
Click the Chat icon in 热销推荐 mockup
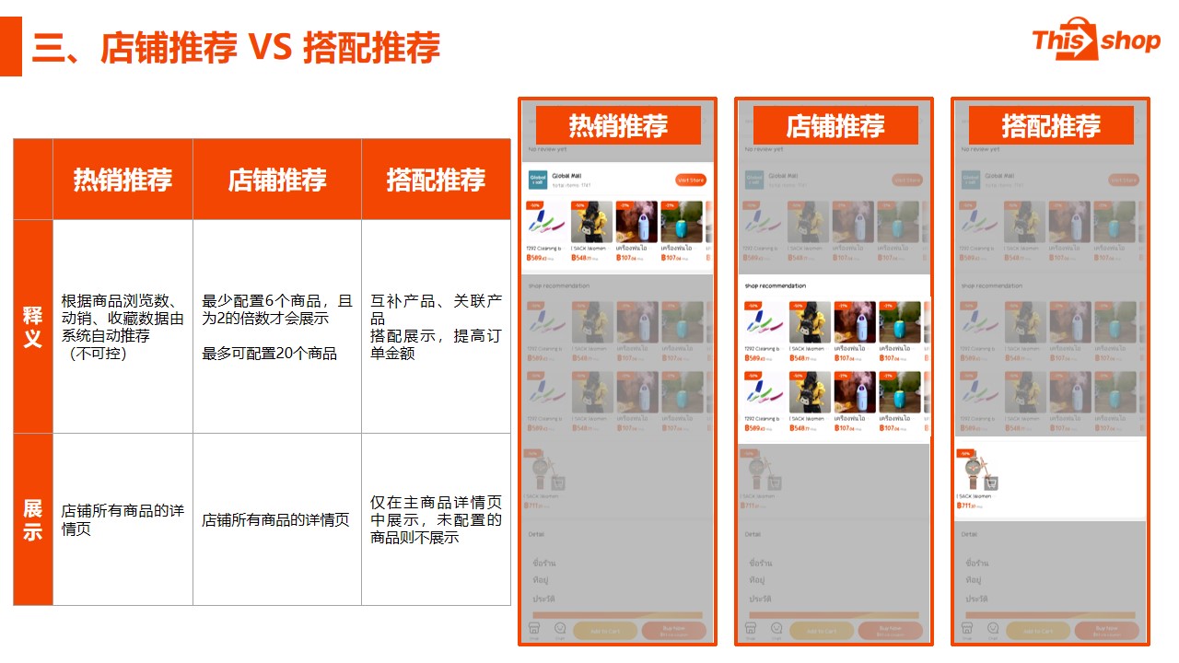pyautogui.click(x=559, y=629)
